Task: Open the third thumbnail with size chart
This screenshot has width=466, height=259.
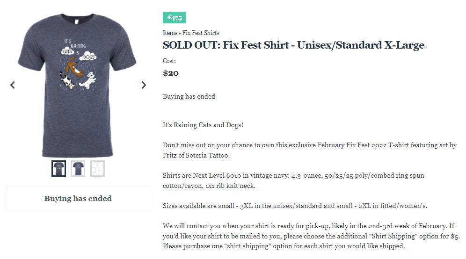Action: click(97, 168)
